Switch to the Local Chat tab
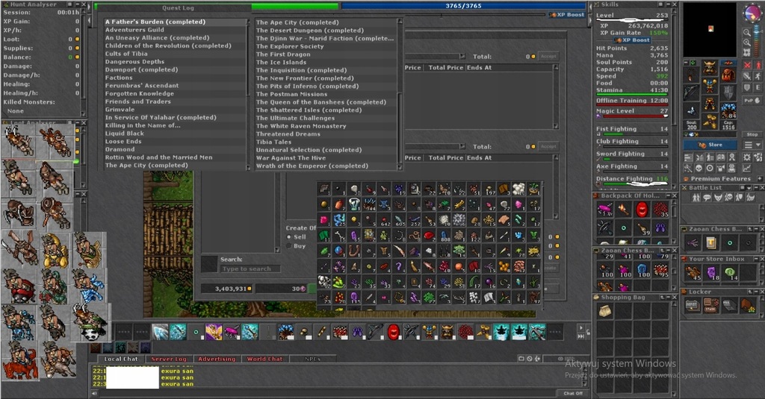This screenshot has width=765, height=399. pos(120,359)
